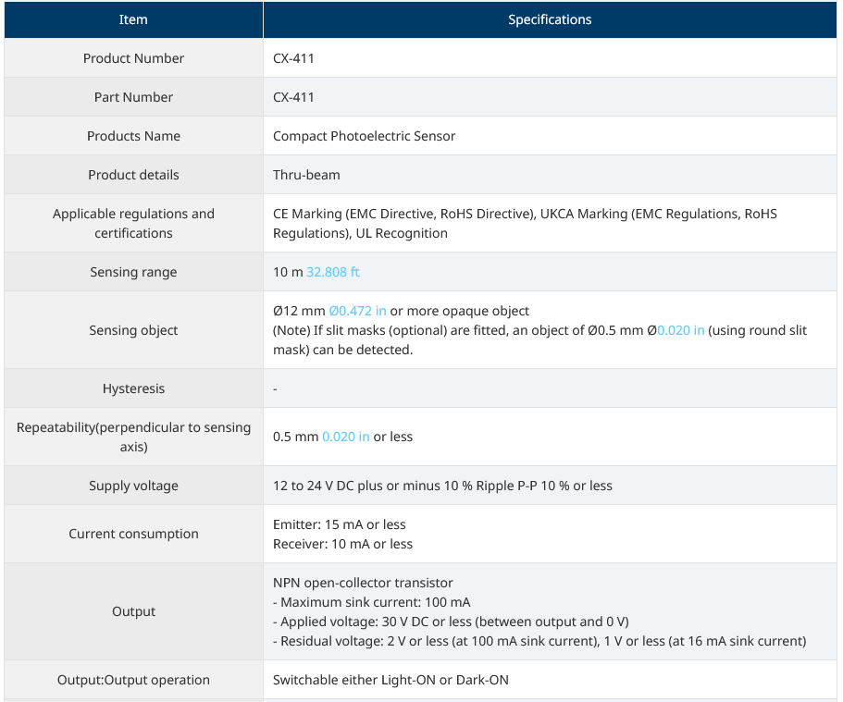
Task: Click the Ø0.472 in conversion link
Action: (357, 311)
